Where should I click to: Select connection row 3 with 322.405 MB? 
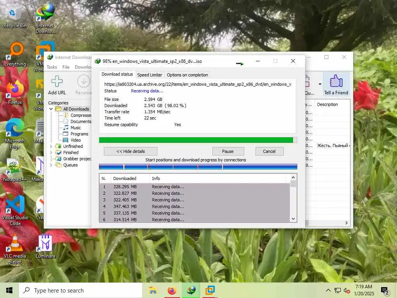pos(195,200)
